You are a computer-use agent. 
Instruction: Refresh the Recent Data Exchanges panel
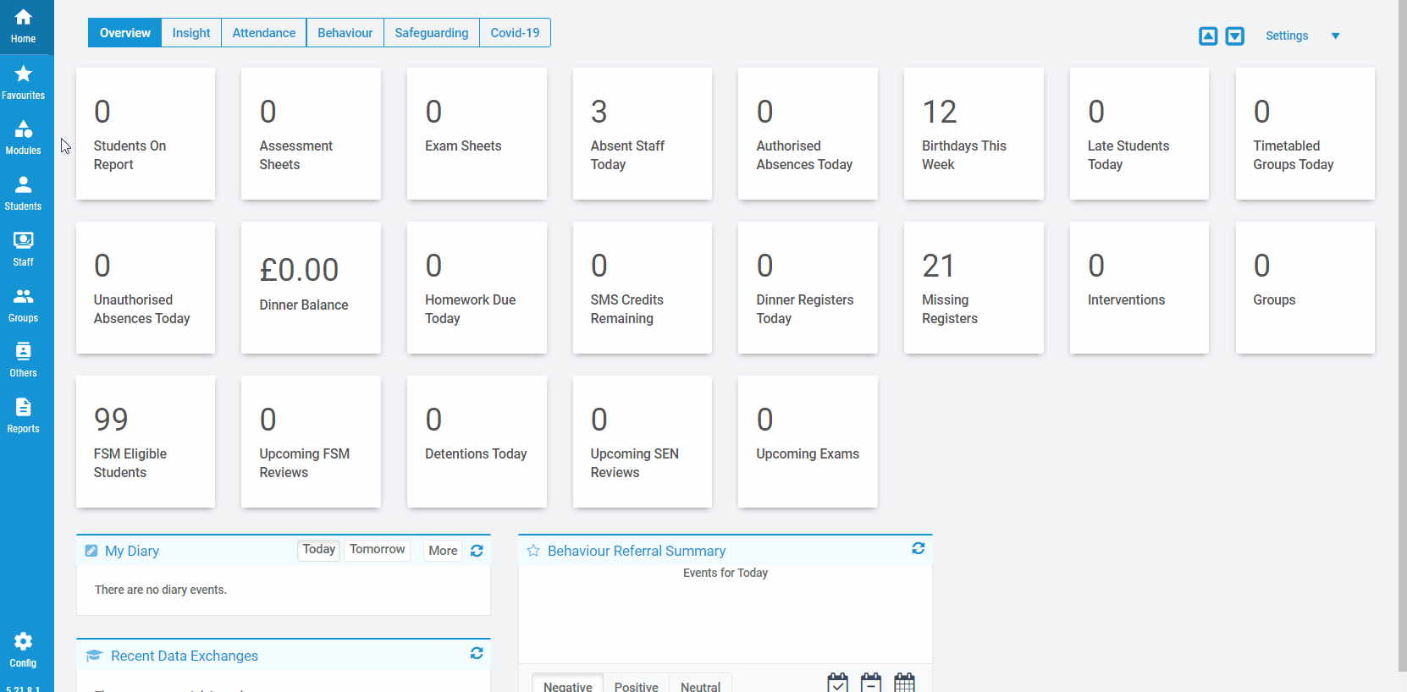(477, 654)
